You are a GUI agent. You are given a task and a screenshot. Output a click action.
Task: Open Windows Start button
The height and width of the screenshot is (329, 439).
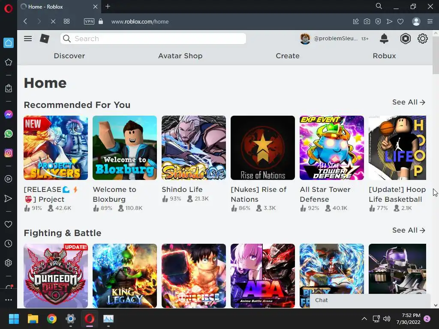14,319
